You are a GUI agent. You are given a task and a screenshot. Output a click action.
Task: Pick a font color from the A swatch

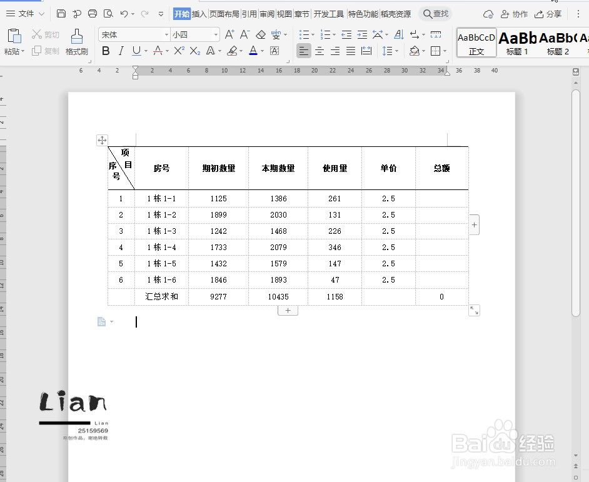[253, 51]
